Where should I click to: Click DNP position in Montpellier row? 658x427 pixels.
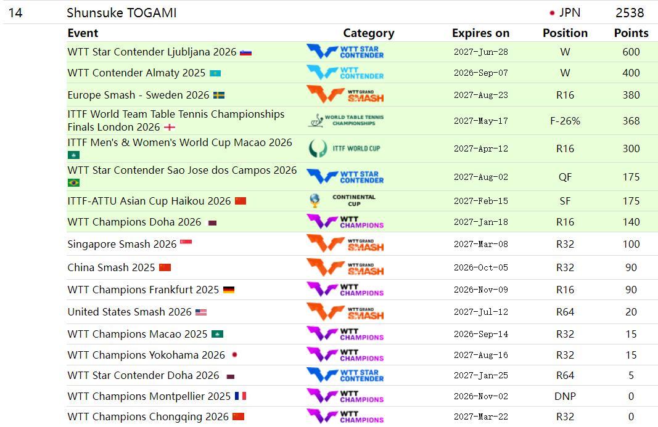coord(565,396)
